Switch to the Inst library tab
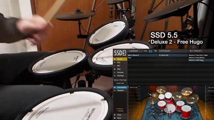This screenshot has height=120, width=214. [145, 51]
